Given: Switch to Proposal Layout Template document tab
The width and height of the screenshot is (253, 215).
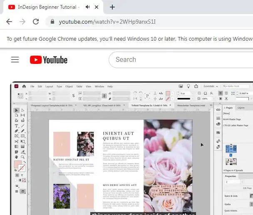Looking at the screenshot, I should [52, 105].
